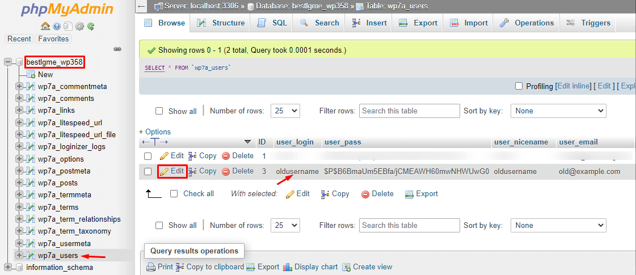Open the column options dropdown triangle

point(247,142)
